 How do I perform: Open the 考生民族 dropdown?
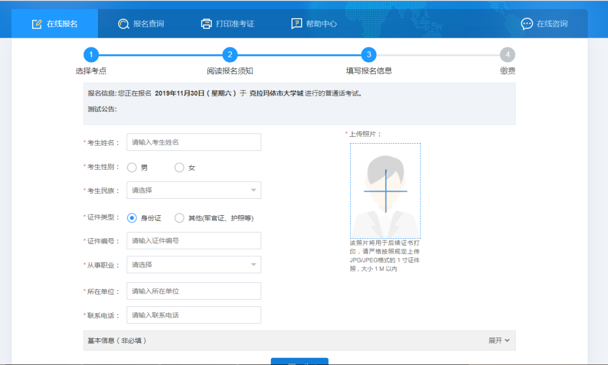pyautogui.click(x=194, y=190)
